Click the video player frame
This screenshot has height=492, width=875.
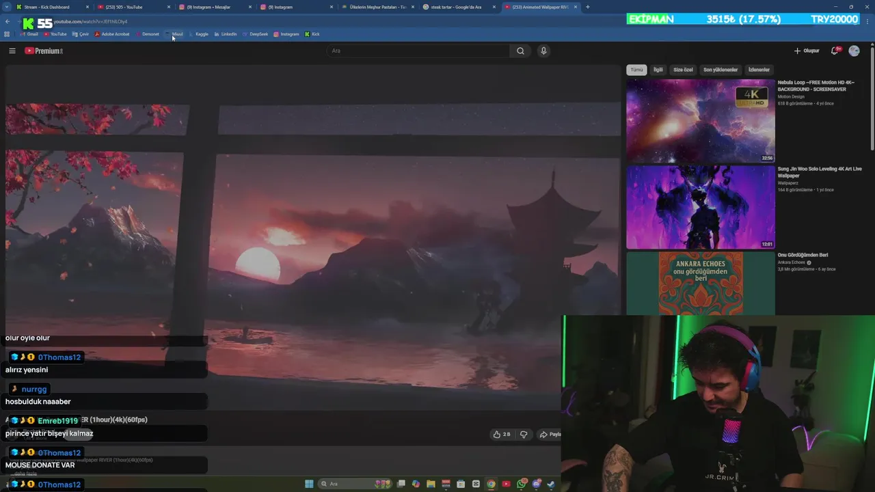click(x=313, y=238)
